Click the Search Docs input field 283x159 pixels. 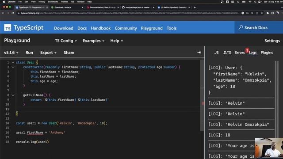[259, 27]
